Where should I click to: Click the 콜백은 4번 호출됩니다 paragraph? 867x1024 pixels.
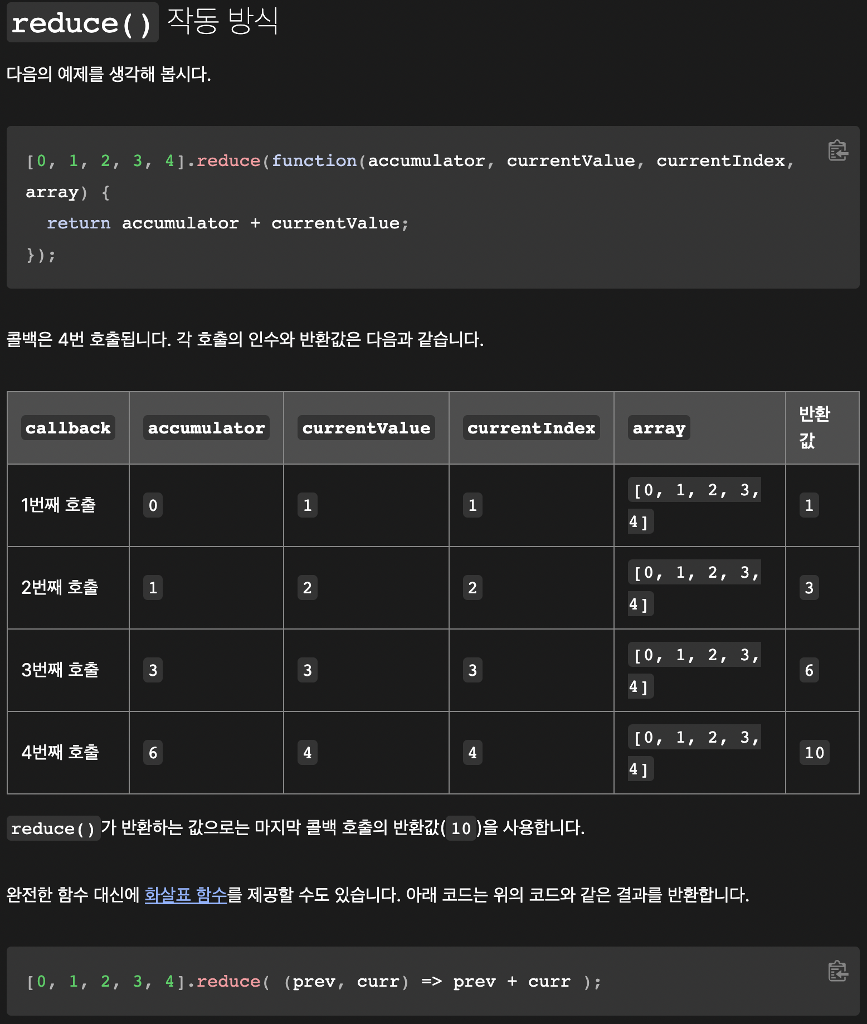pos(245,339)
